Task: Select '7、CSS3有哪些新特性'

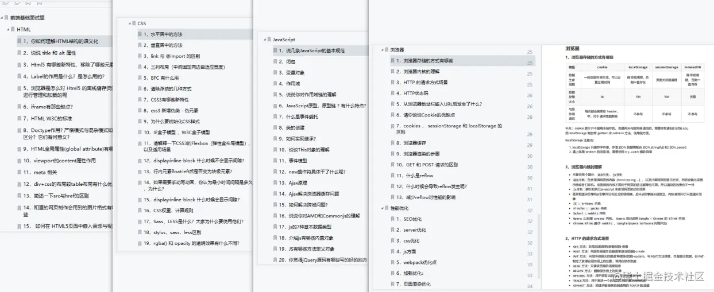Action: tap(167, 100)
